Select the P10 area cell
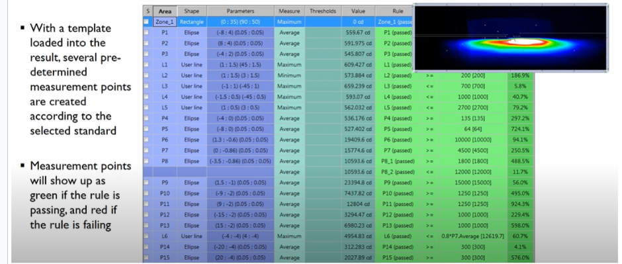This screenshot has width=622, height=264. click(165, 193)
